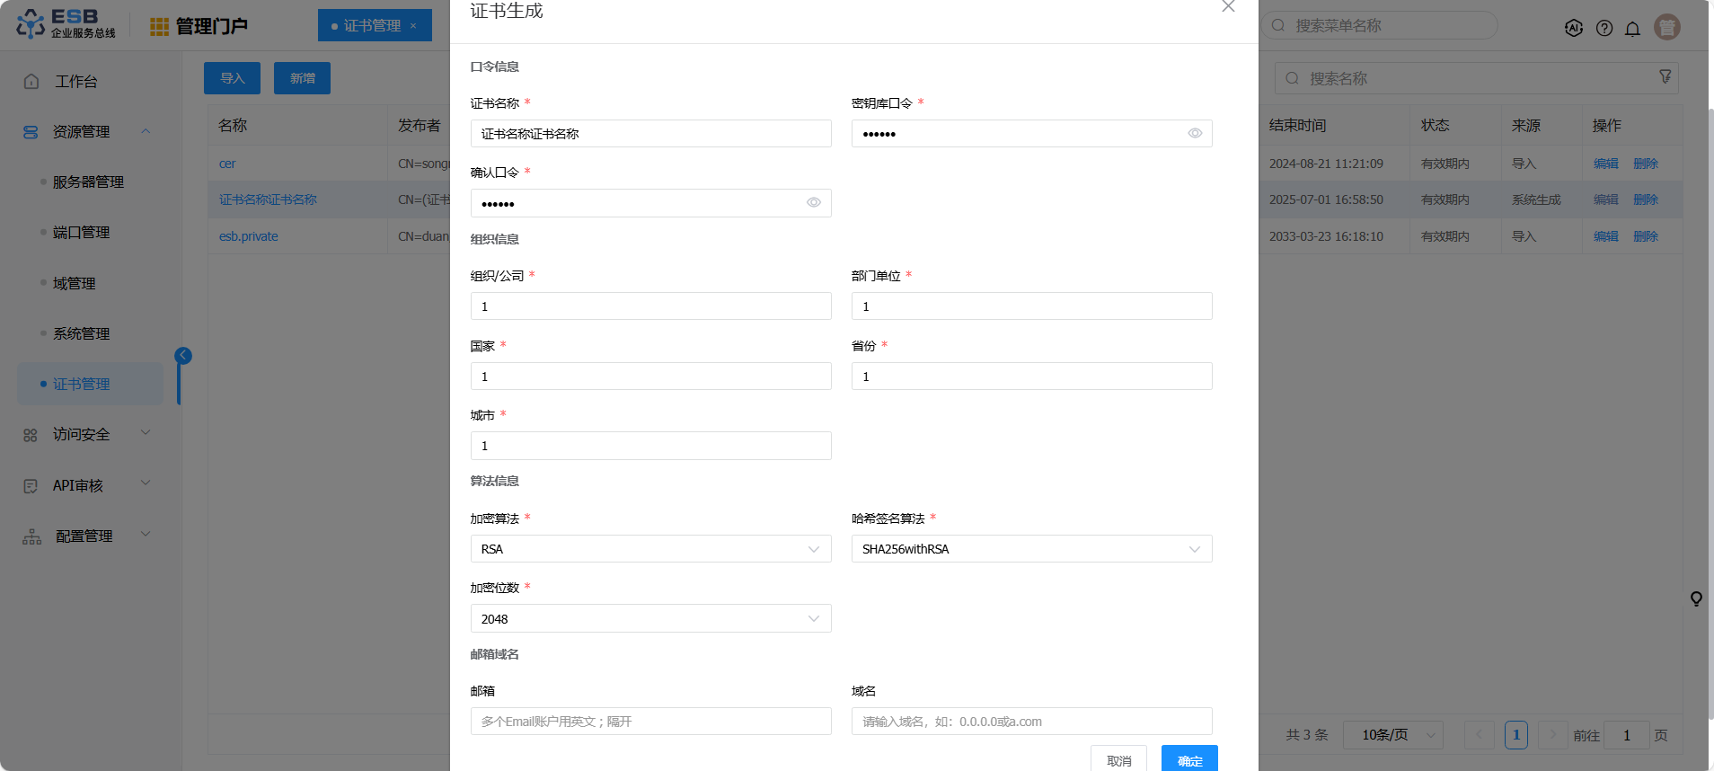Click the ESB enterprise service bus logo
Viewport: 1714px width, 771px height.
point(66,24)
